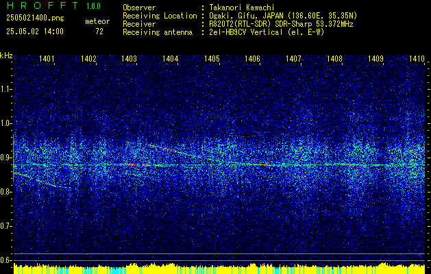Click antenna 2el-HB9CV Vertical text

[x=267, y=32]
